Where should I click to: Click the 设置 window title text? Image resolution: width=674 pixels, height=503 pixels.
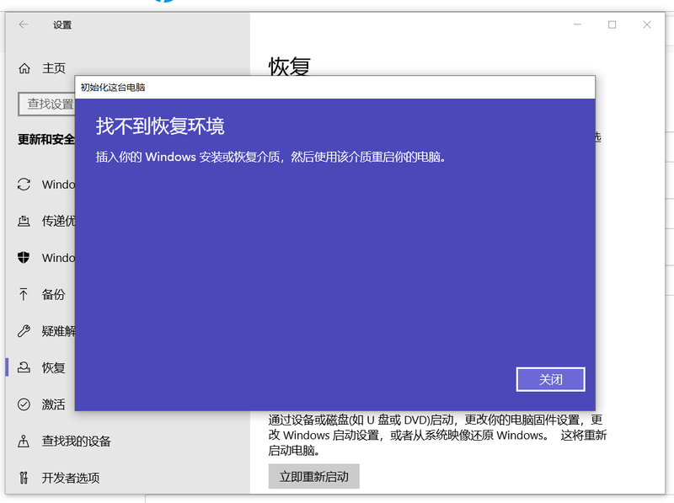[x=62, y=25]
